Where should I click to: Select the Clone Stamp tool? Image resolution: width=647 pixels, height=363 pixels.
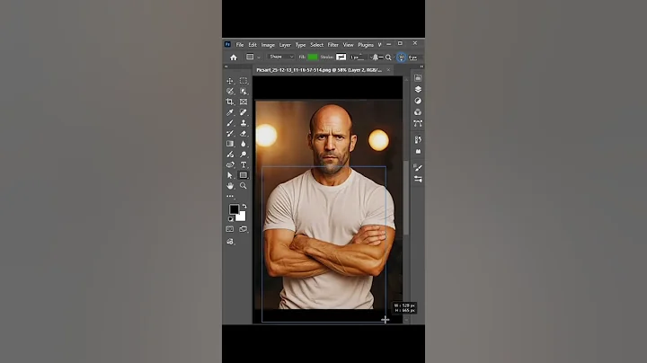(244, 123)
